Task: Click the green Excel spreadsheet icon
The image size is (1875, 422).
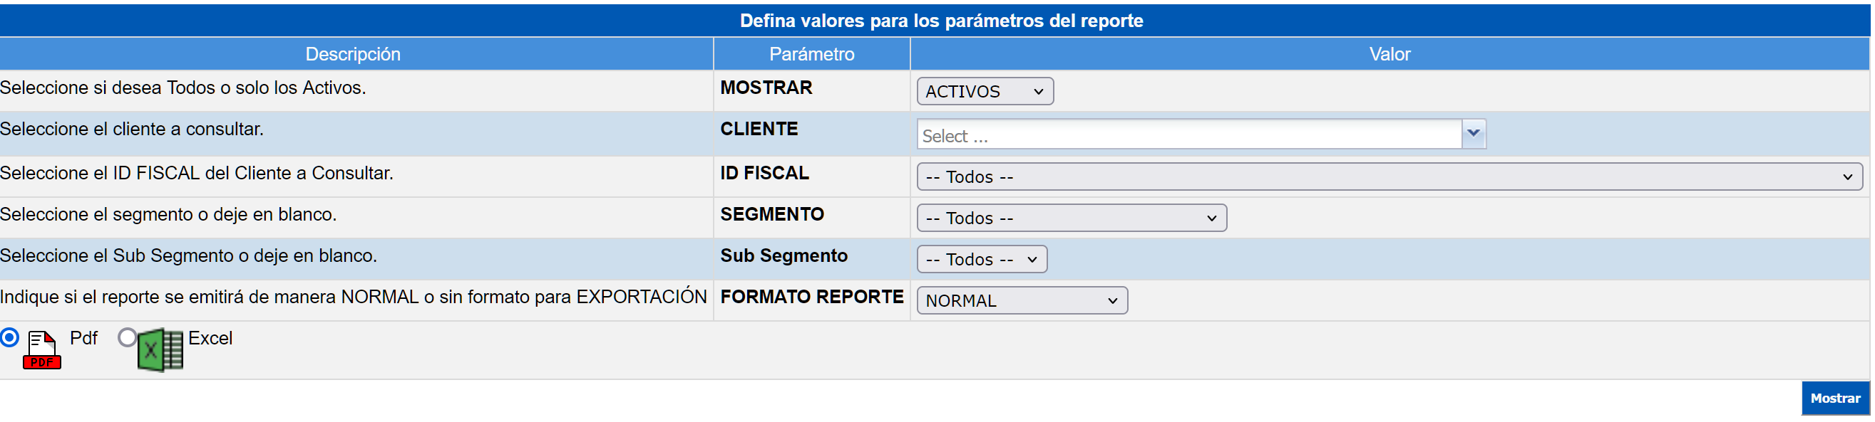Action: (x=160, y=350)
